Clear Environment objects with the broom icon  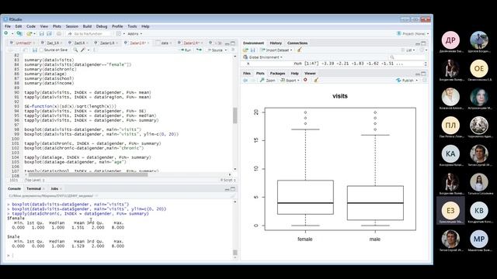tap(299, 50)
